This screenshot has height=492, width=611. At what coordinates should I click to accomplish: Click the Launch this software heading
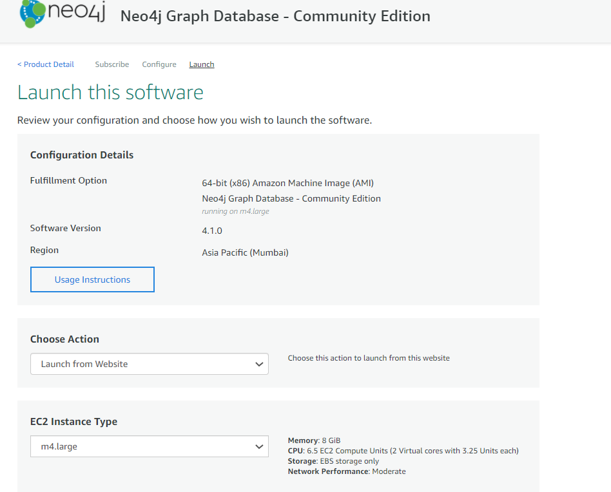(x=110, y=92)
